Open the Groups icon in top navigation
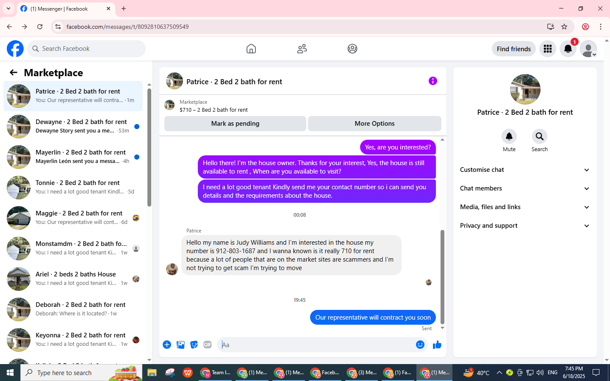Image resolution: width=610 pixels, height=381 pixels. click(x=352, y=49)
